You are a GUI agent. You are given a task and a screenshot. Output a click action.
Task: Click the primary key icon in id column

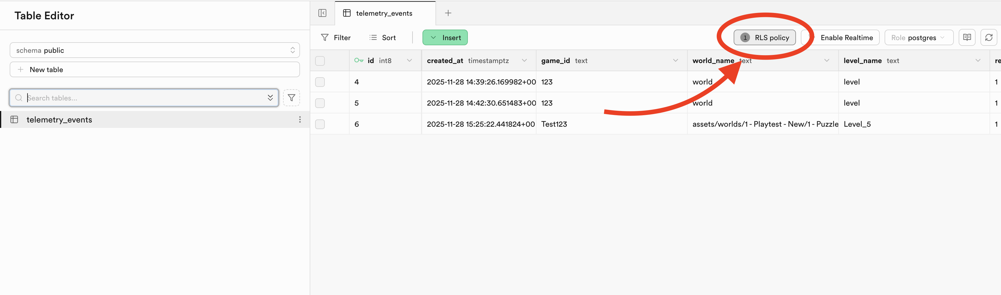(359, 60)
